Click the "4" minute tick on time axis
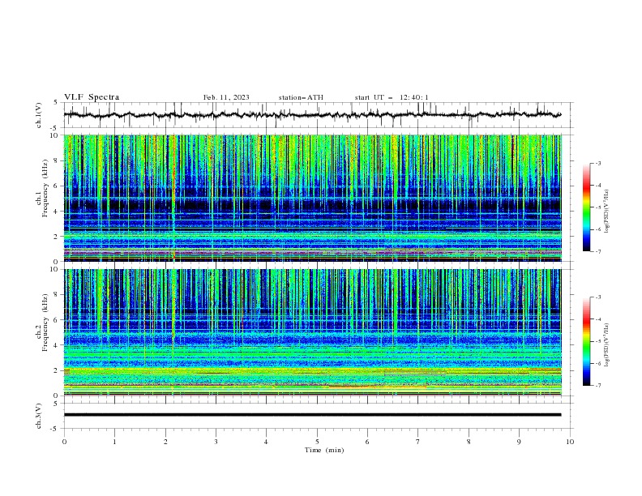642x496 pixels. coord(266,442)
